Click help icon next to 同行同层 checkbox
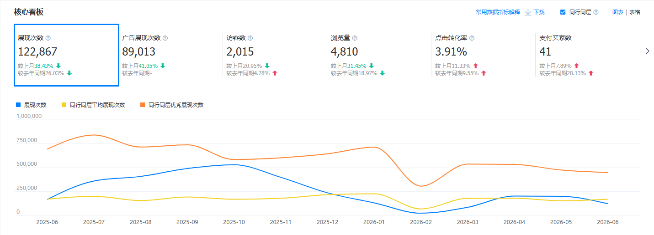The height and width of the screenshot is (235, 654). click(x=596, y=12)
